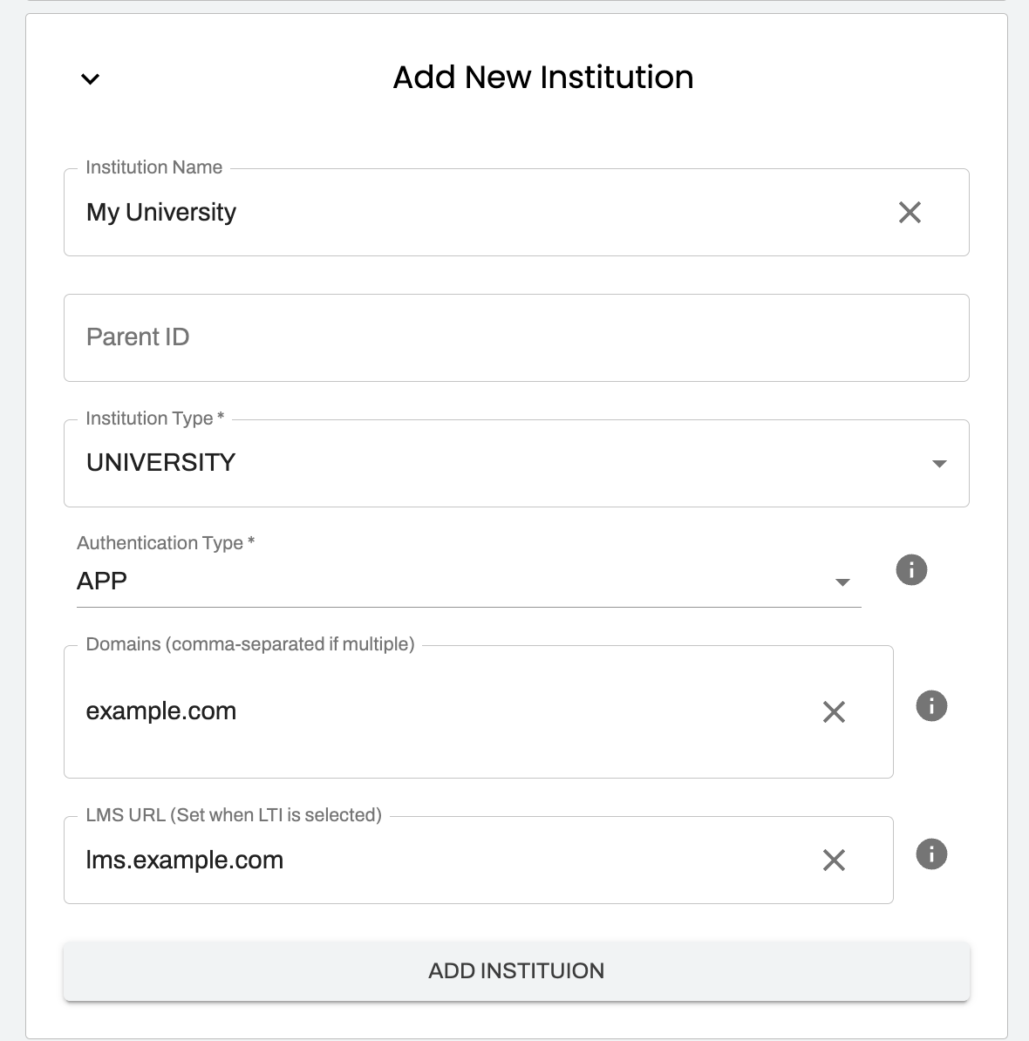This screenshot has height=1041, width=1029.
Task: Collapse the Add New Institution panel
Action: [91, 79]
